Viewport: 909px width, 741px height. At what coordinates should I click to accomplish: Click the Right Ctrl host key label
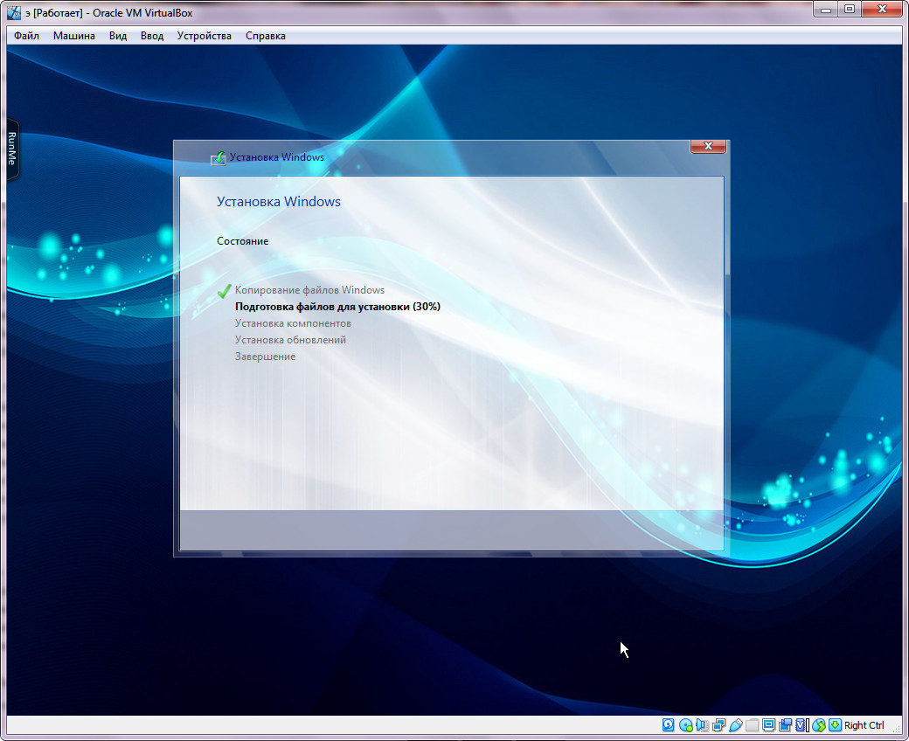pyautogui.click(x=864, y=725)
